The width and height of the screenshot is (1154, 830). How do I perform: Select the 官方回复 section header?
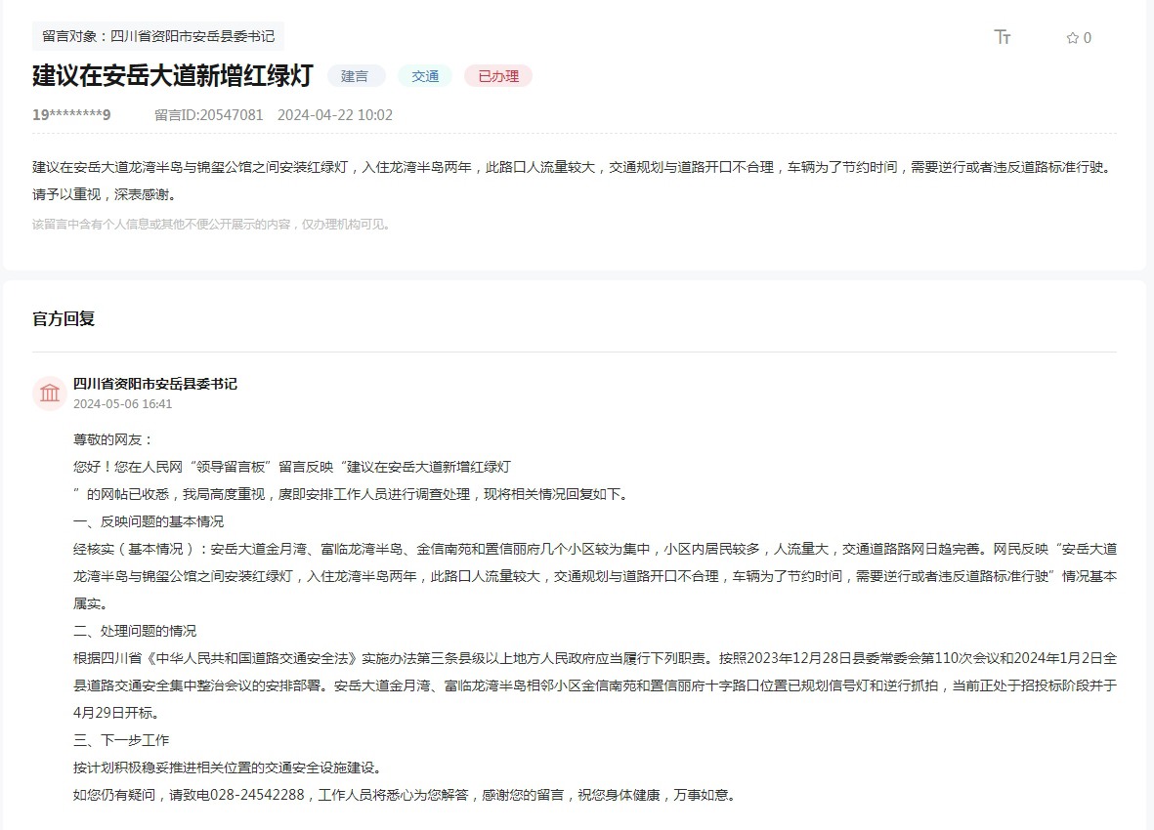tap(62, 317)
